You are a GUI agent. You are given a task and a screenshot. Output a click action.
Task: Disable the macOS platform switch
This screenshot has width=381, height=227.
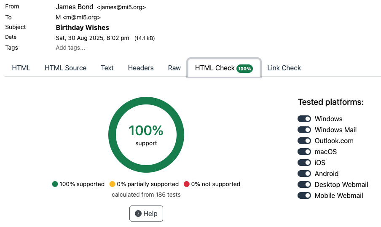[304, 152]
